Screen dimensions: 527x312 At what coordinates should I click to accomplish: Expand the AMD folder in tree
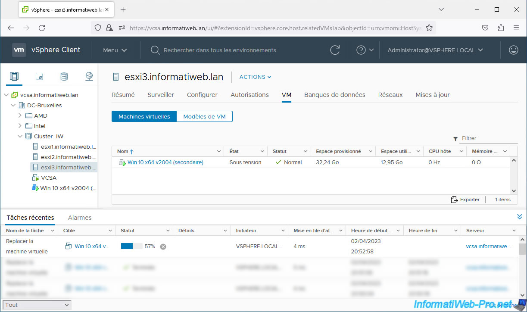click(x=20, y=115)
